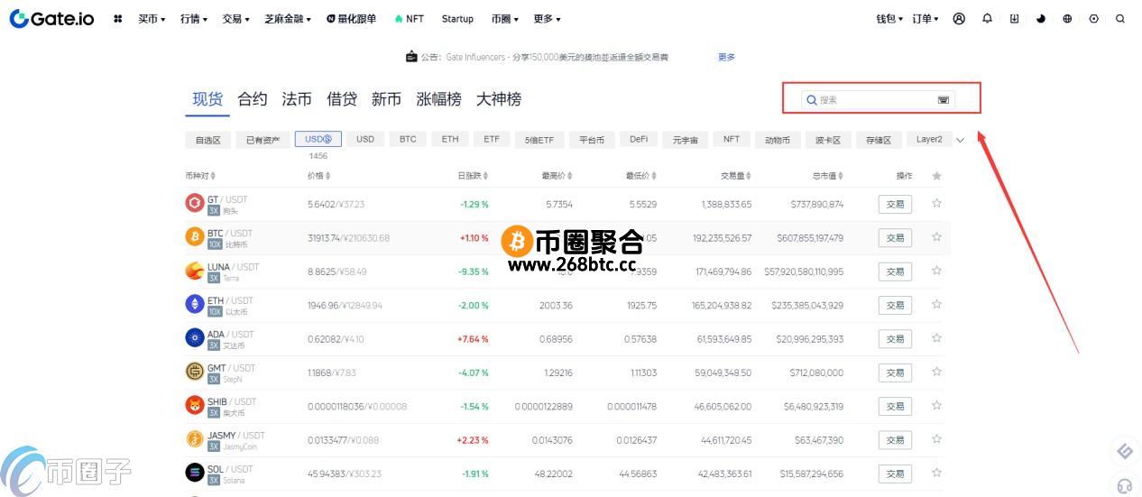Click the virtual keyboard icon in search box

coord(944,100)
